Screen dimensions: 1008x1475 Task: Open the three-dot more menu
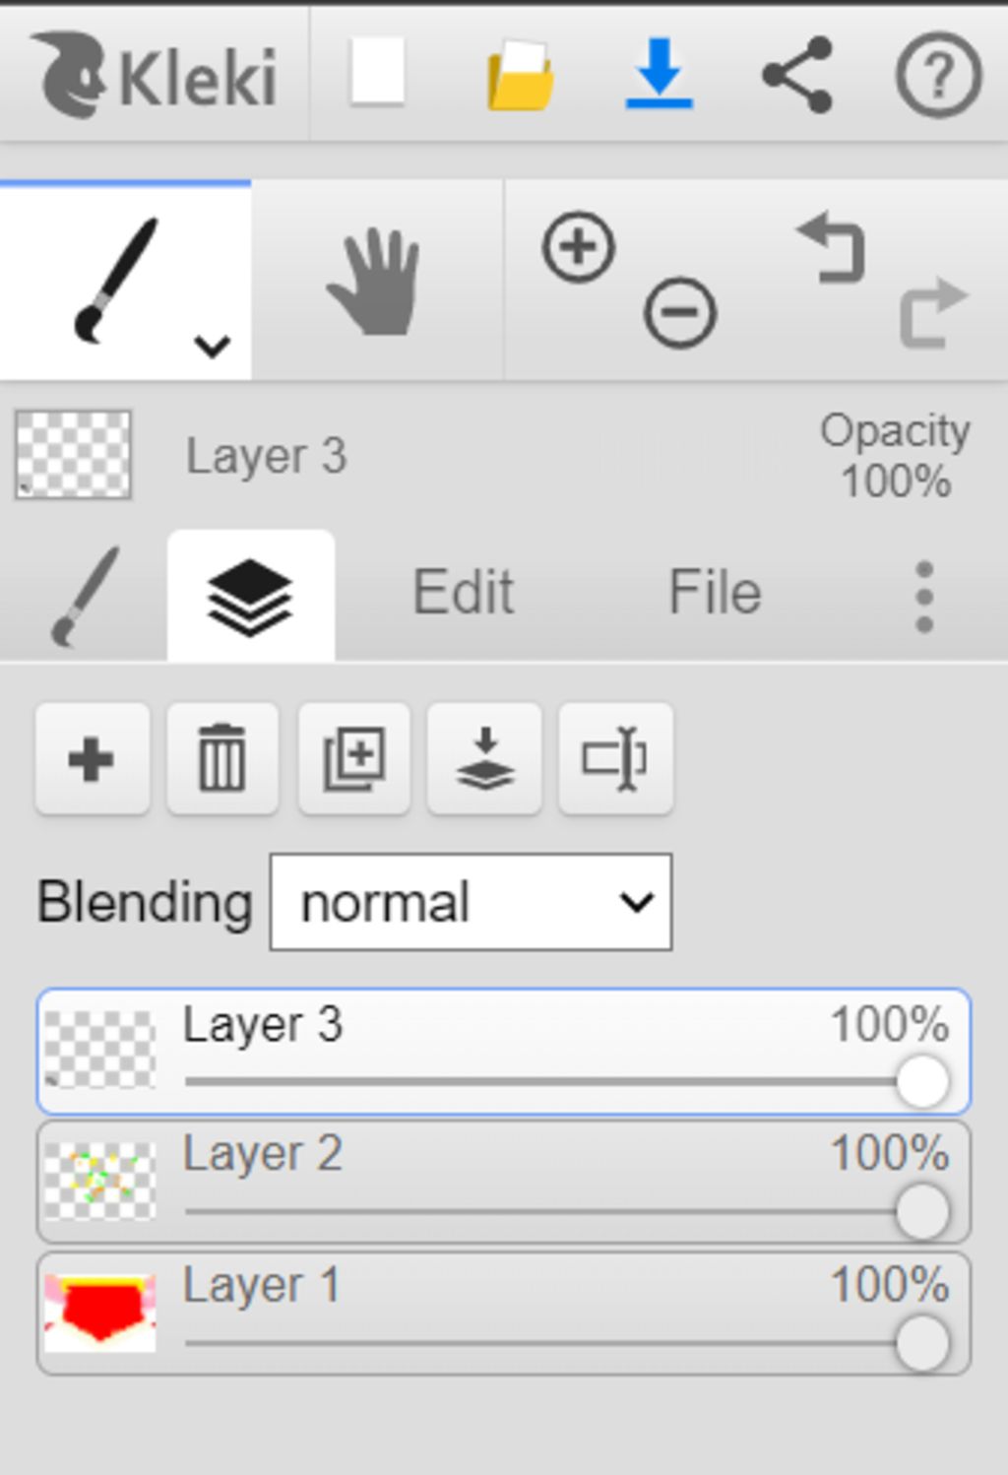point(923,597)
